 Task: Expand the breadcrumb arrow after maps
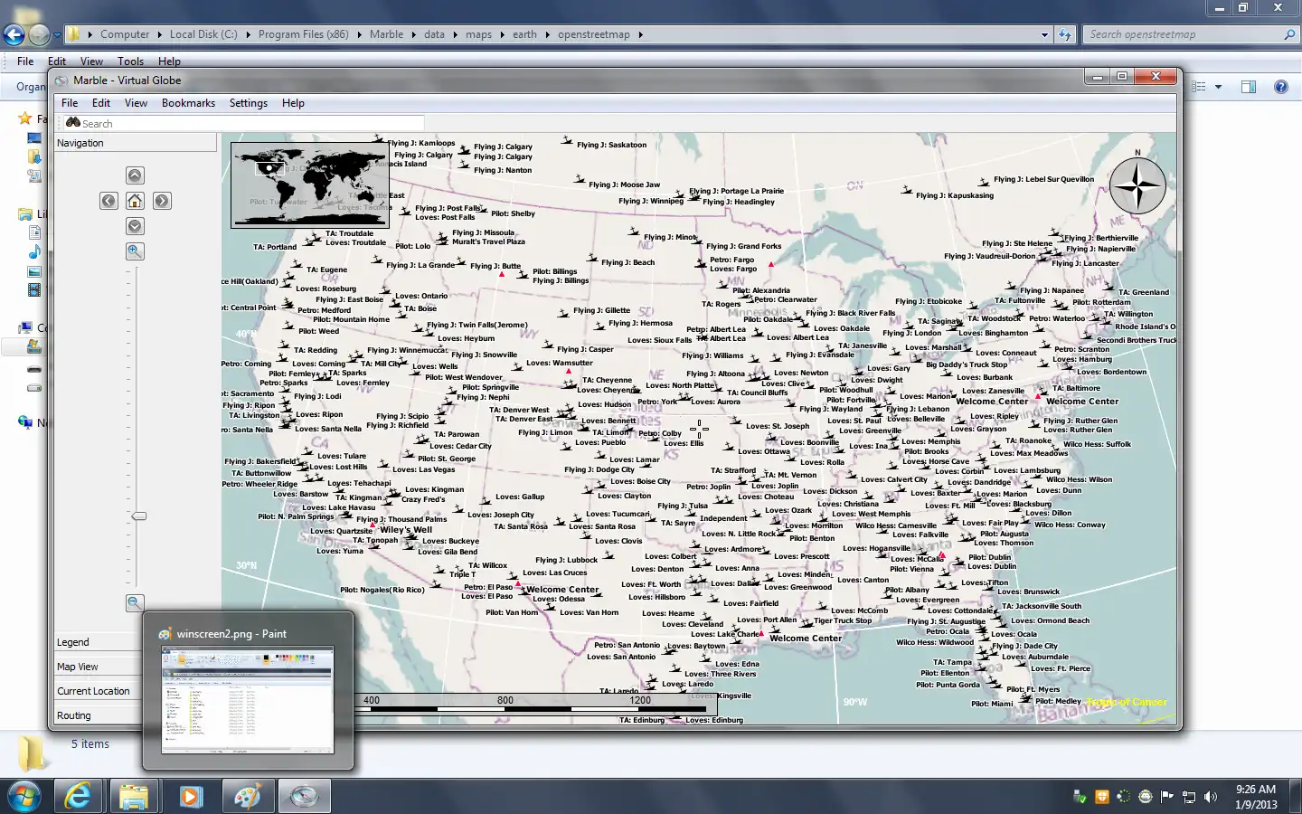[x=503, y=34]
